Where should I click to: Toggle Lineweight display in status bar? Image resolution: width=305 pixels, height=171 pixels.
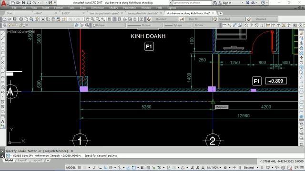(142, 168)
